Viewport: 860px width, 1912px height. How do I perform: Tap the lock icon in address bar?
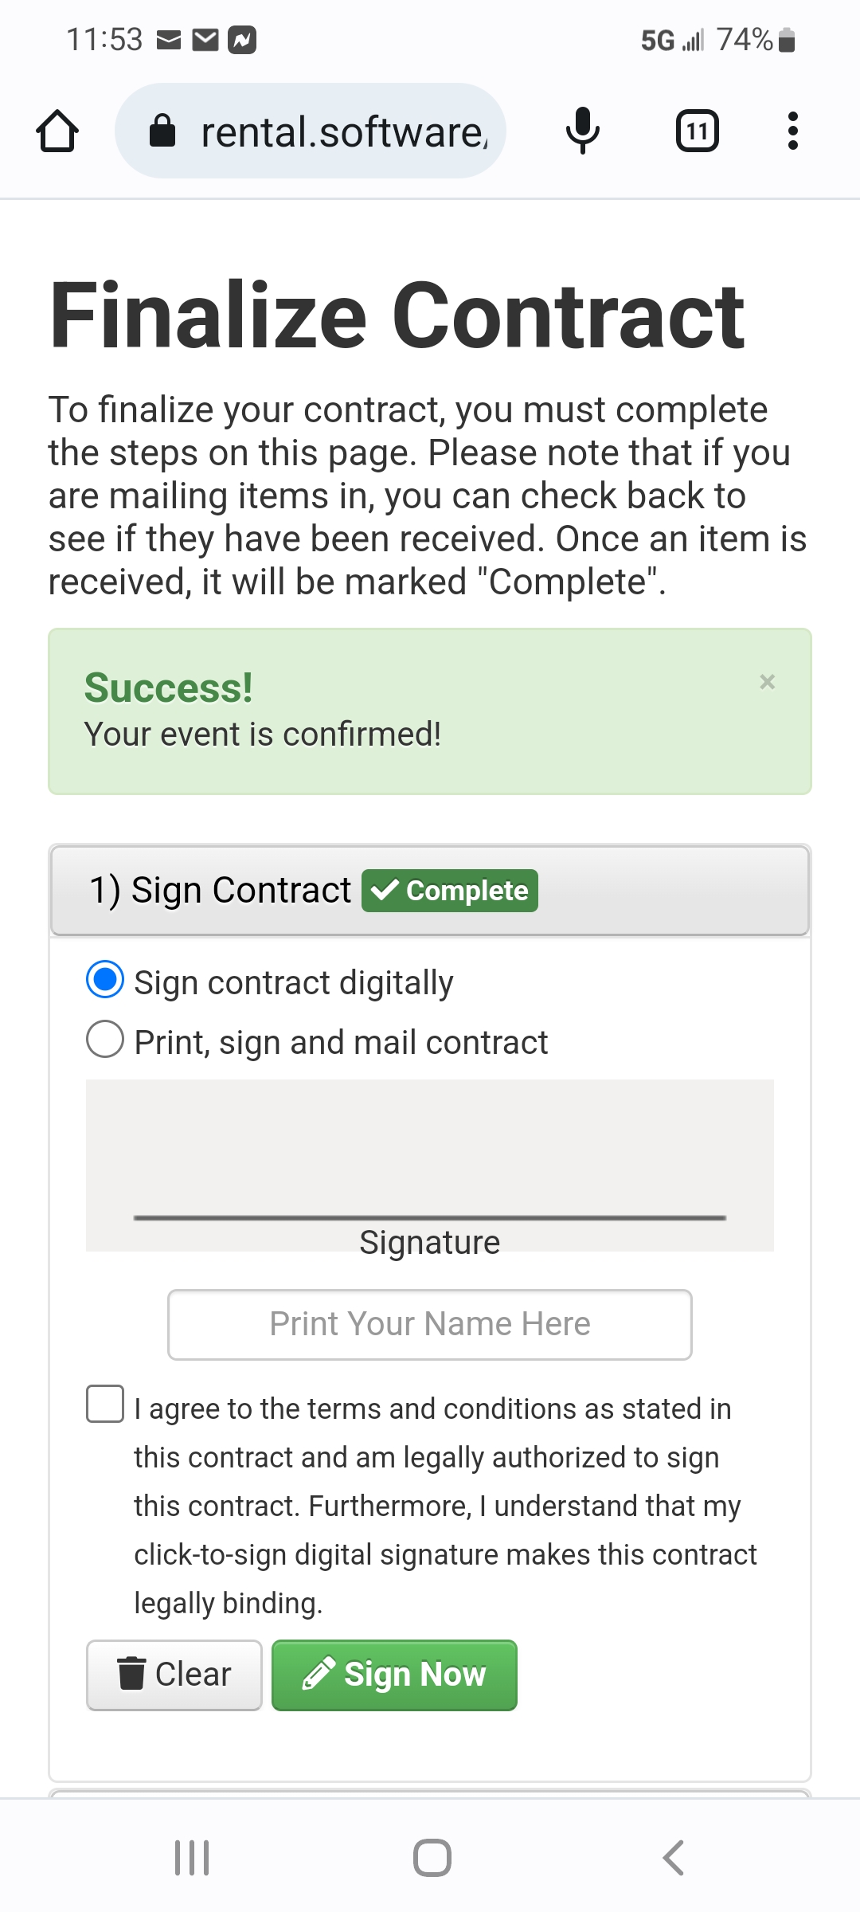pyautogui.click(x=162, y=131)
